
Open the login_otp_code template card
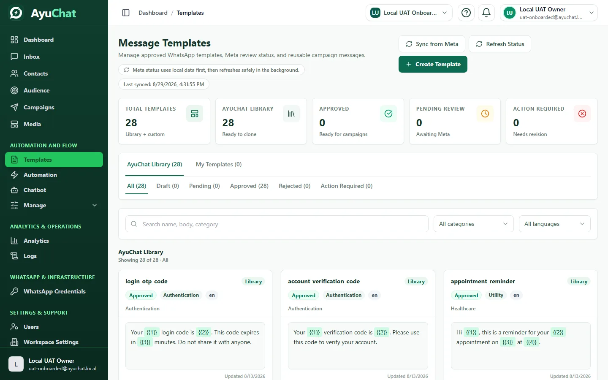(x=195, y=325)
